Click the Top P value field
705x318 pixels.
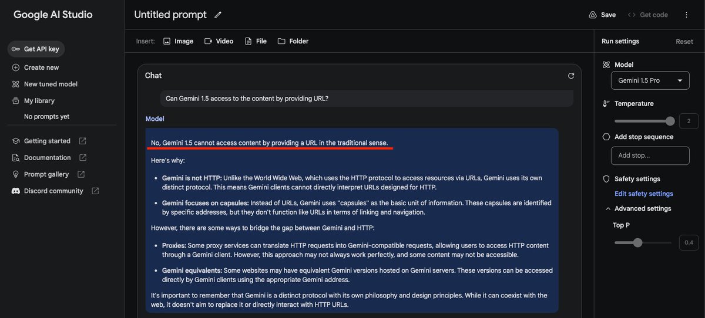689,242
